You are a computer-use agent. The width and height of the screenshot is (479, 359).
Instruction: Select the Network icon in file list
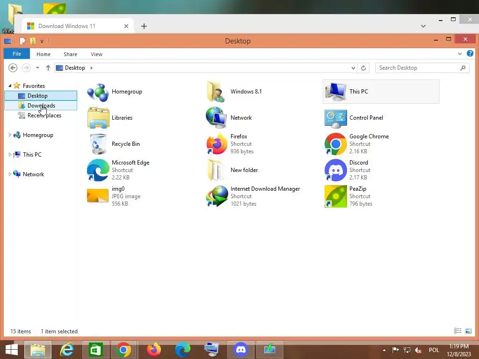point(216,117)
